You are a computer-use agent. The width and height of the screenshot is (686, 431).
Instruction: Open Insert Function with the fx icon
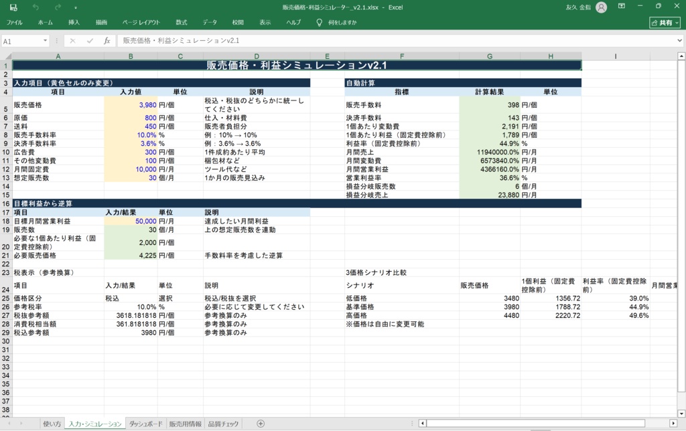tap(107, 41)
